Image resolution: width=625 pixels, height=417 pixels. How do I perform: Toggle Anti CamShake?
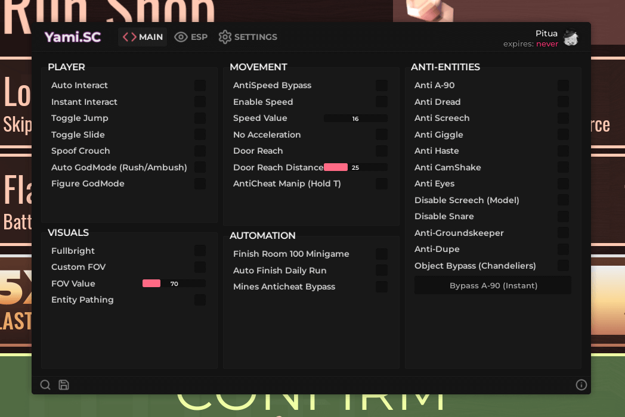pyautogui.click(x=563, y=167)
